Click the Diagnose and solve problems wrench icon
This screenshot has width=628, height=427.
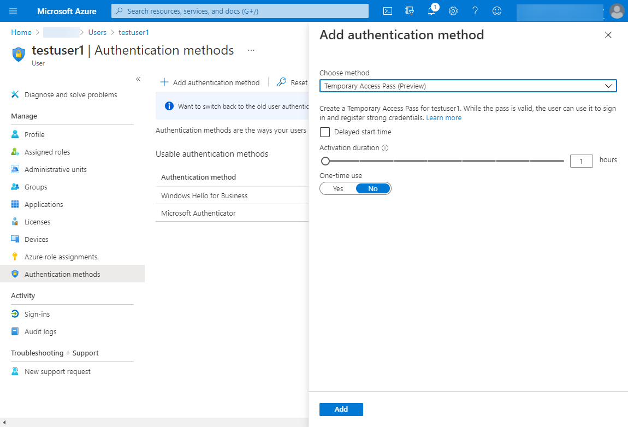[15, 94]
